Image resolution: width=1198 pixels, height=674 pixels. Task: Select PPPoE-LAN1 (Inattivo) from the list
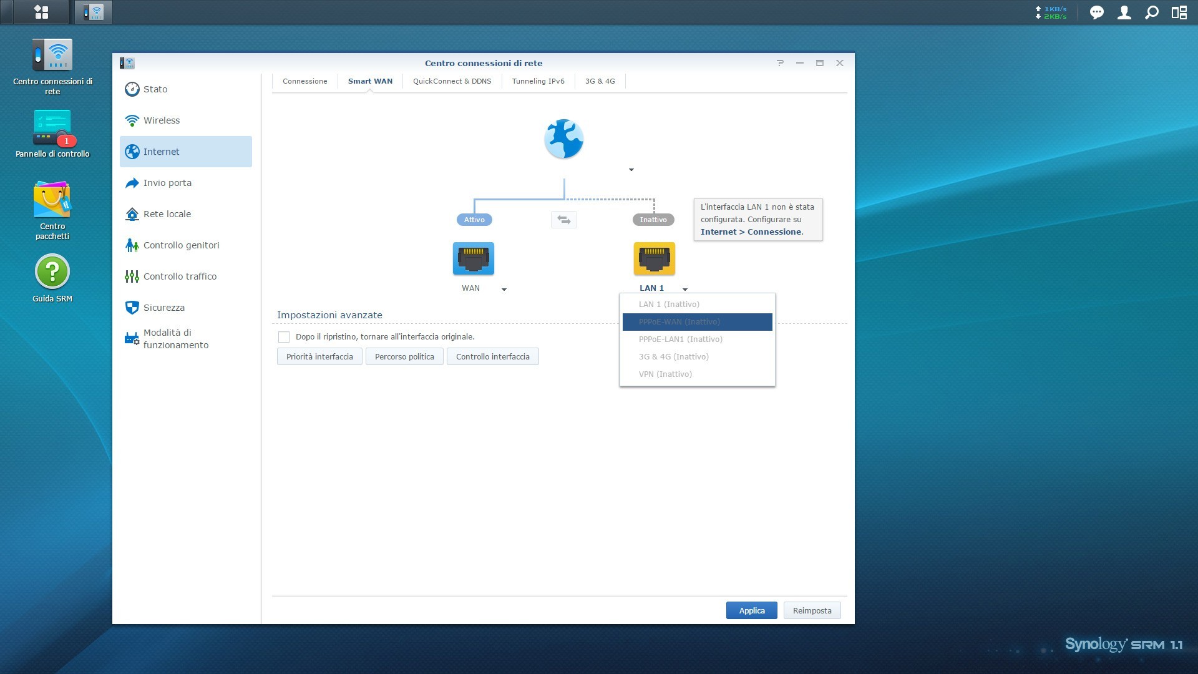pyautogui.click(x=680, y=339)
